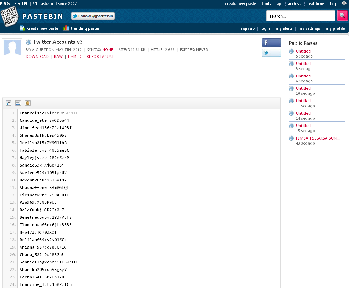The image size is (349, 288).
Task: View the RAW paste
Action: point(58,56)
